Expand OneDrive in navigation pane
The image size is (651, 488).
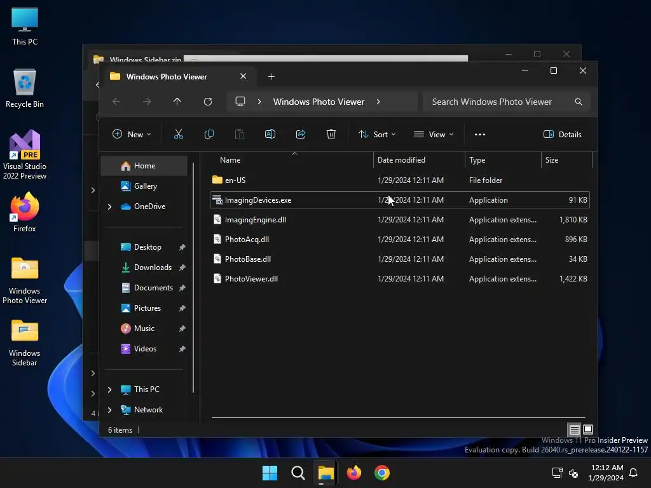point(109,207)
